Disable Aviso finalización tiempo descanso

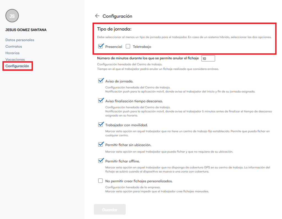(x=101, y=101)
